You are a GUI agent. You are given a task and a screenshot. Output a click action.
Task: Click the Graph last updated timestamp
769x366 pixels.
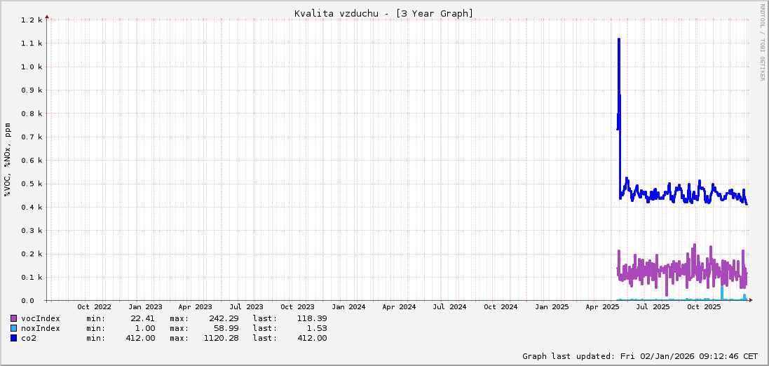[x=639, y=356]
